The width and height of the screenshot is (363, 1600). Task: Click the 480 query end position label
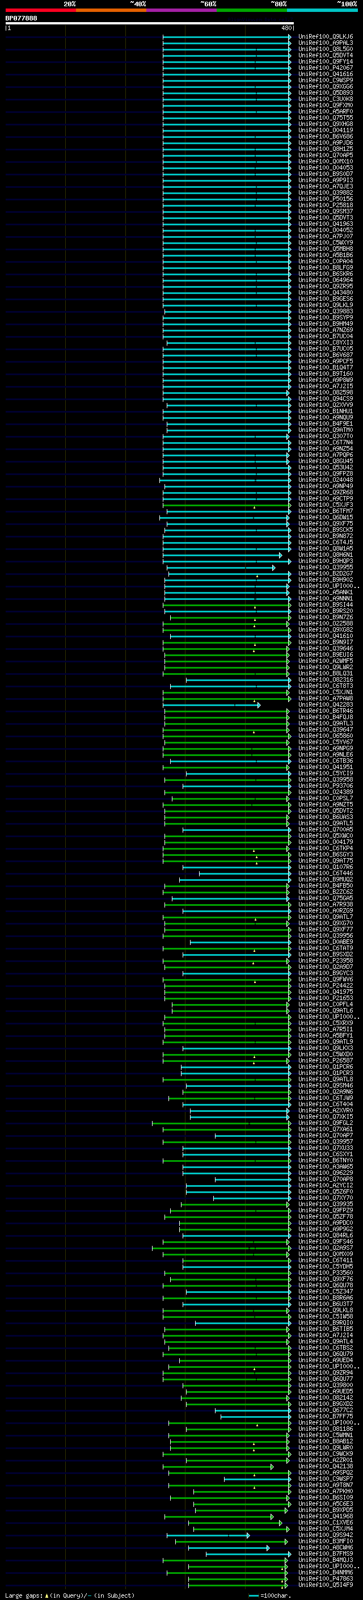[286, 28]
